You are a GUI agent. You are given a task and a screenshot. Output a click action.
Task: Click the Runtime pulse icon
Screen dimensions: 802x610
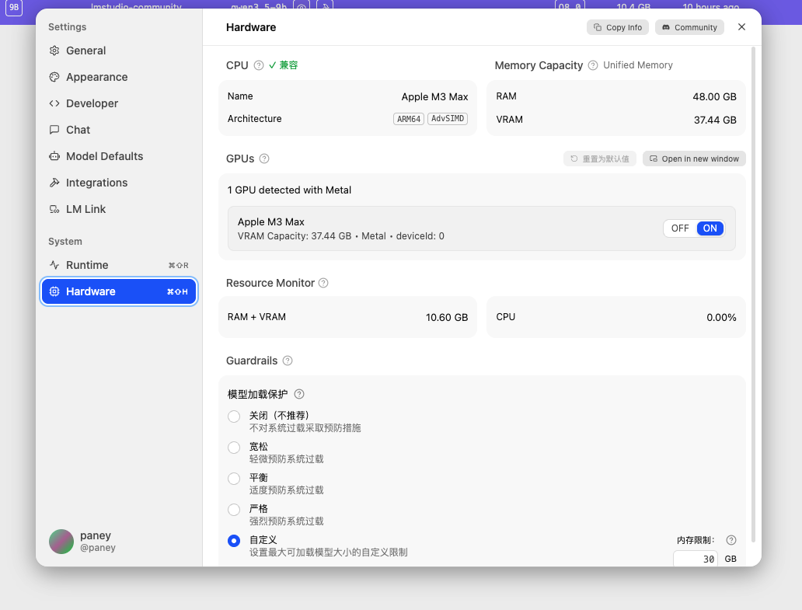click(54, 265)
